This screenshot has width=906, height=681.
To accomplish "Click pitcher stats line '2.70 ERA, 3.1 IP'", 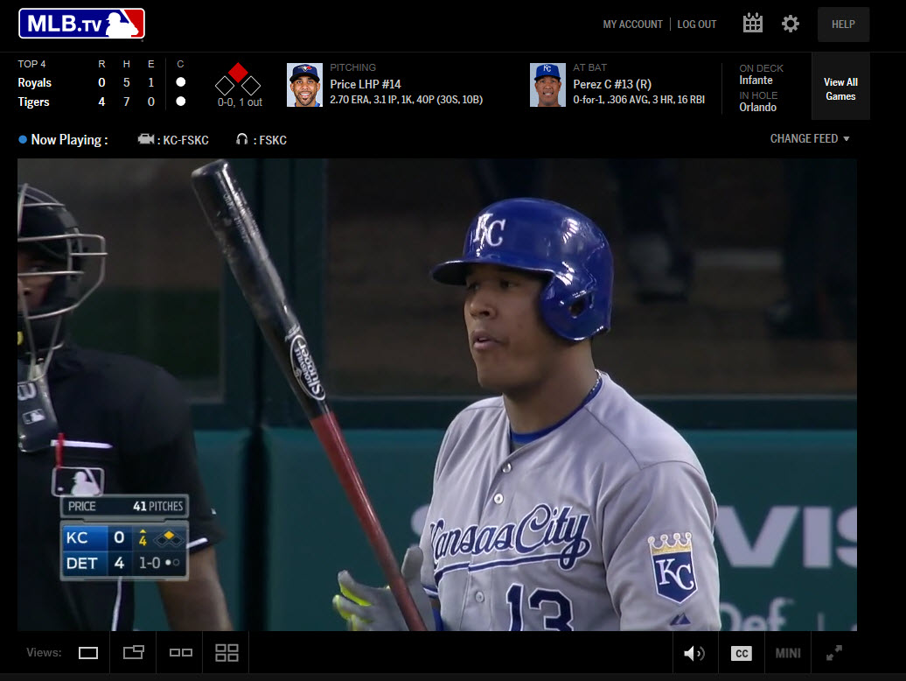I will pyautogui.click(x=406, y=100).
